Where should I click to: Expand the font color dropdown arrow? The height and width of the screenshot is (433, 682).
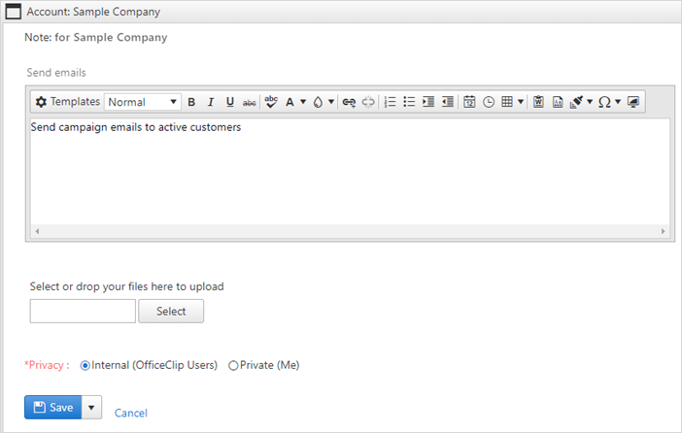tap(303, 102)
